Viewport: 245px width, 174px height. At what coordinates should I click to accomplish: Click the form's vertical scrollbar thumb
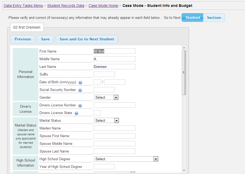coord(184,72)
